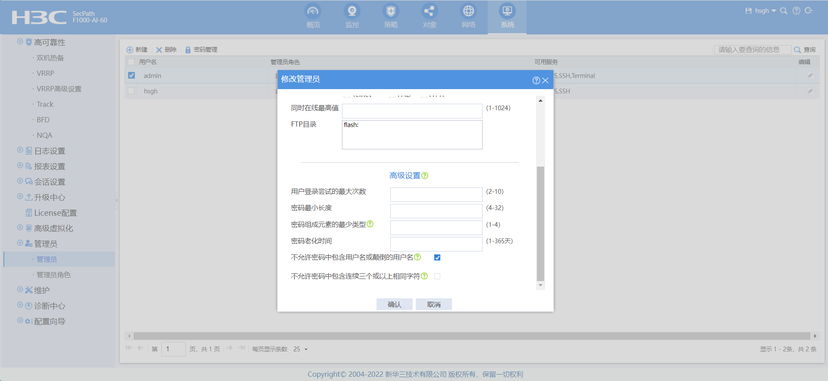
Task: Expand the 日志设置 section
Action: (x=20, y=150)
